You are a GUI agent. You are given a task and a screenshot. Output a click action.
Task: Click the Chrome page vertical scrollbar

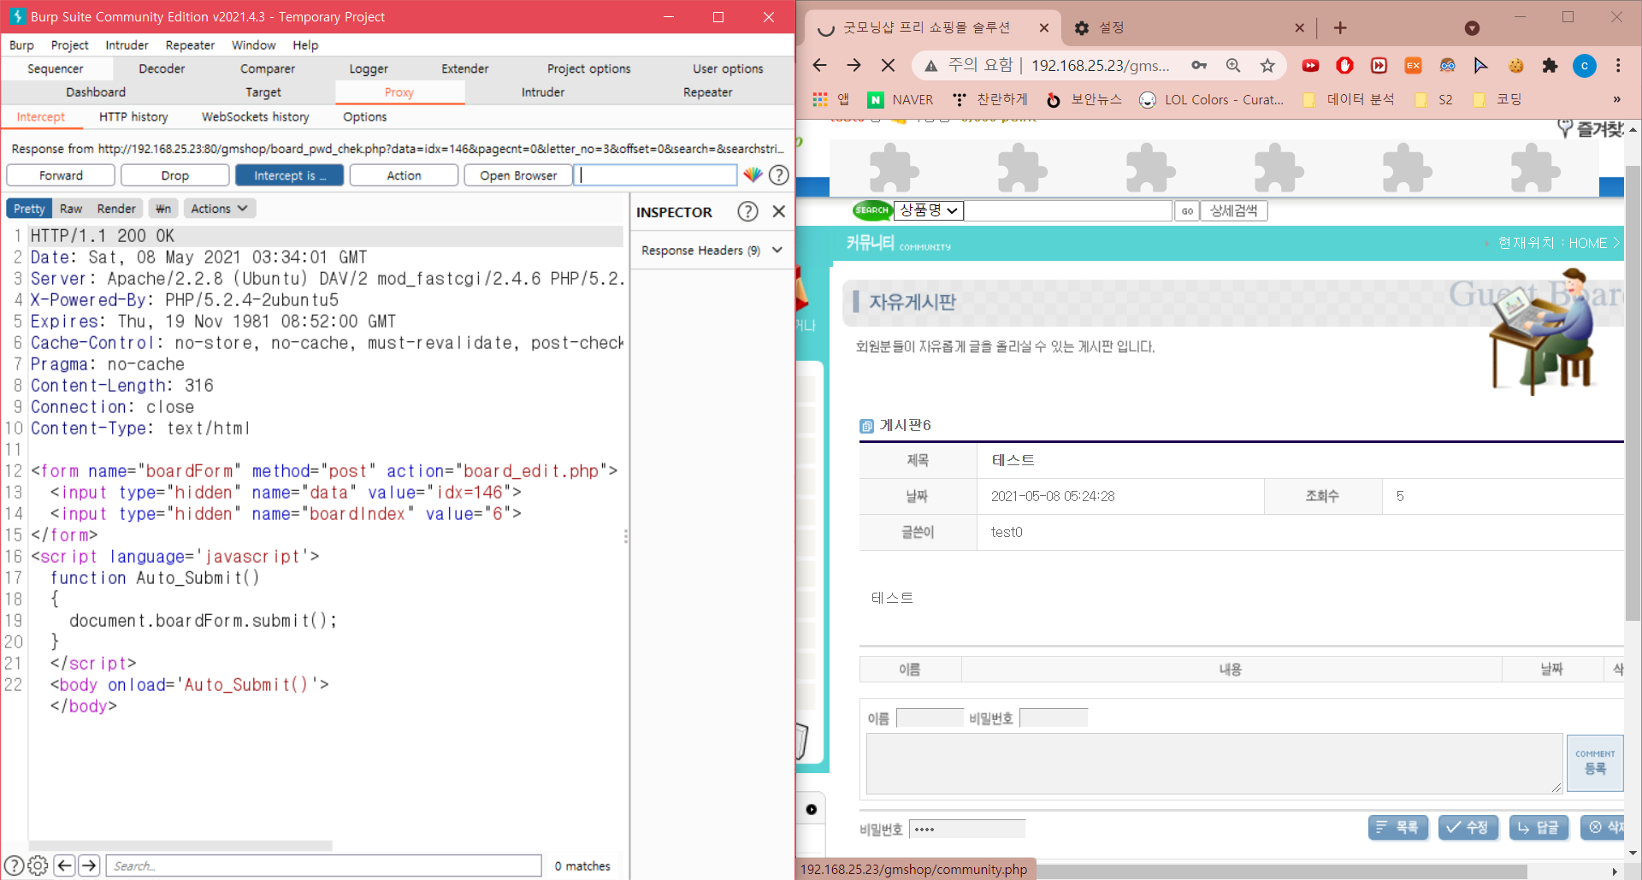coord(1633,393)
